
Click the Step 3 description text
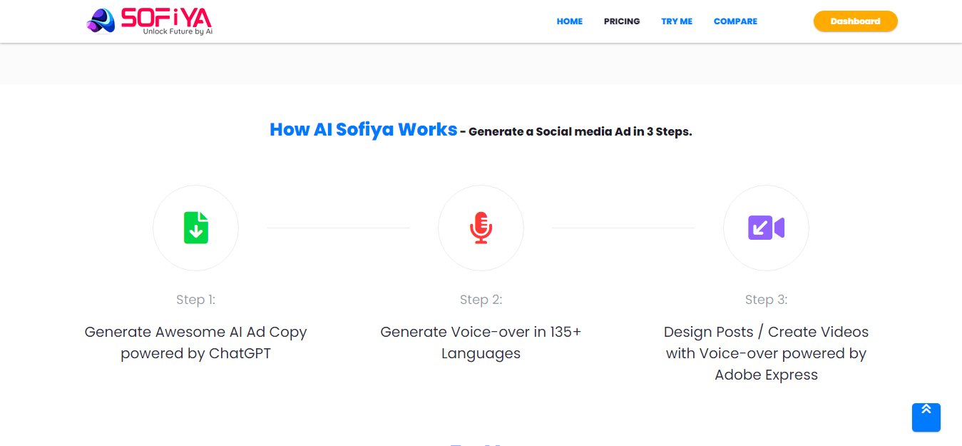tap(766, 353)
